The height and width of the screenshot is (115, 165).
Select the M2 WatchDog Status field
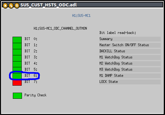pyautogui.click(x=130, y=64)
